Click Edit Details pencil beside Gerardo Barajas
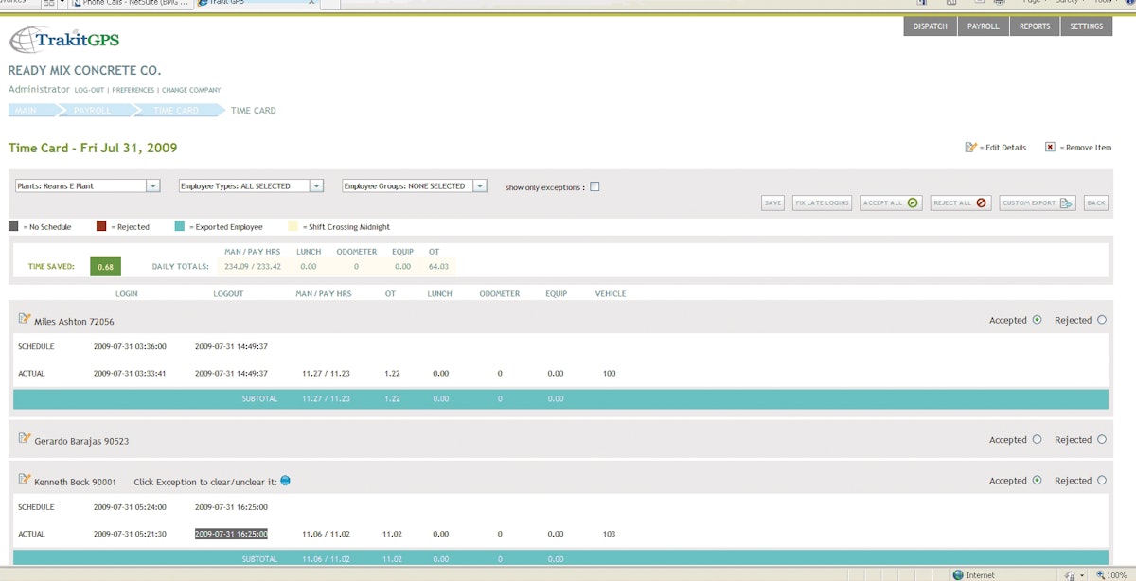This screenshot has height=581, width=1136. pyautogui.click(x=25, y=439)
